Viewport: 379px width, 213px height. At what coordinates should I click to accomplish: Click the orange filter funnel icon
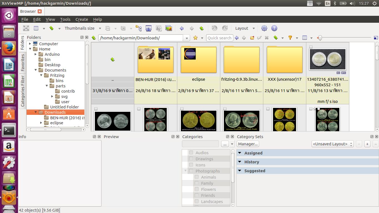click(x=290, y=38)
